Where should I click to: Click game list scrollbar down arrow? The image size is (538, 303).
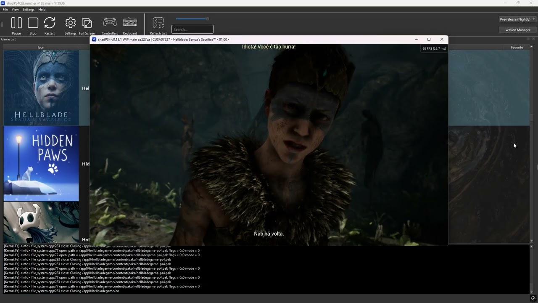532,241
